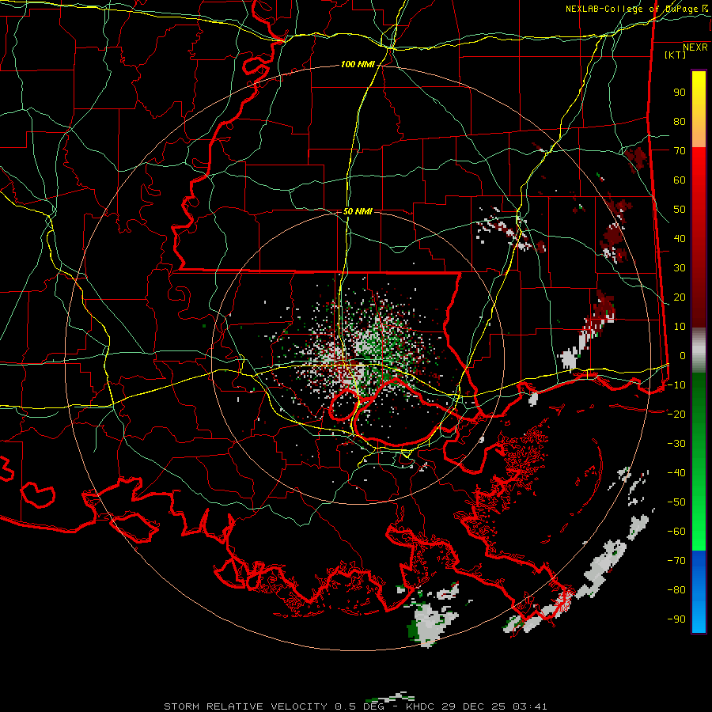Select the "-60" value on the velocity scale
The image size is (712, 712).
pyautogui.click(x=676, y=532)
